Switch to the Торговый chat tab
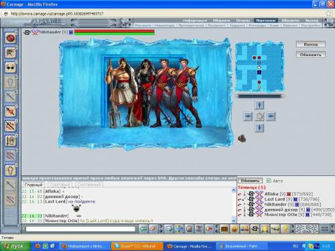 coord(60,185)
